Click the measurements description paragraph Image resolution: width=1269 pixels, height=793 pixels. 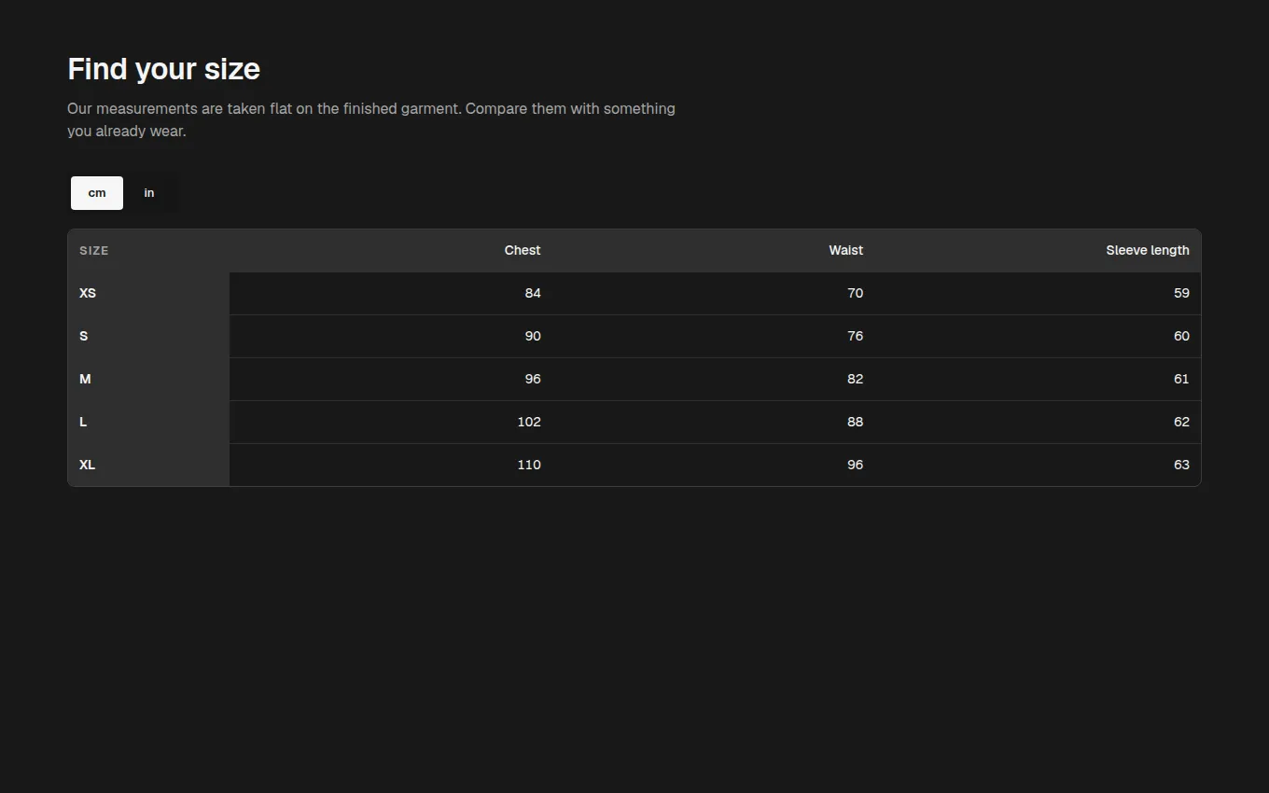(371, 119)
